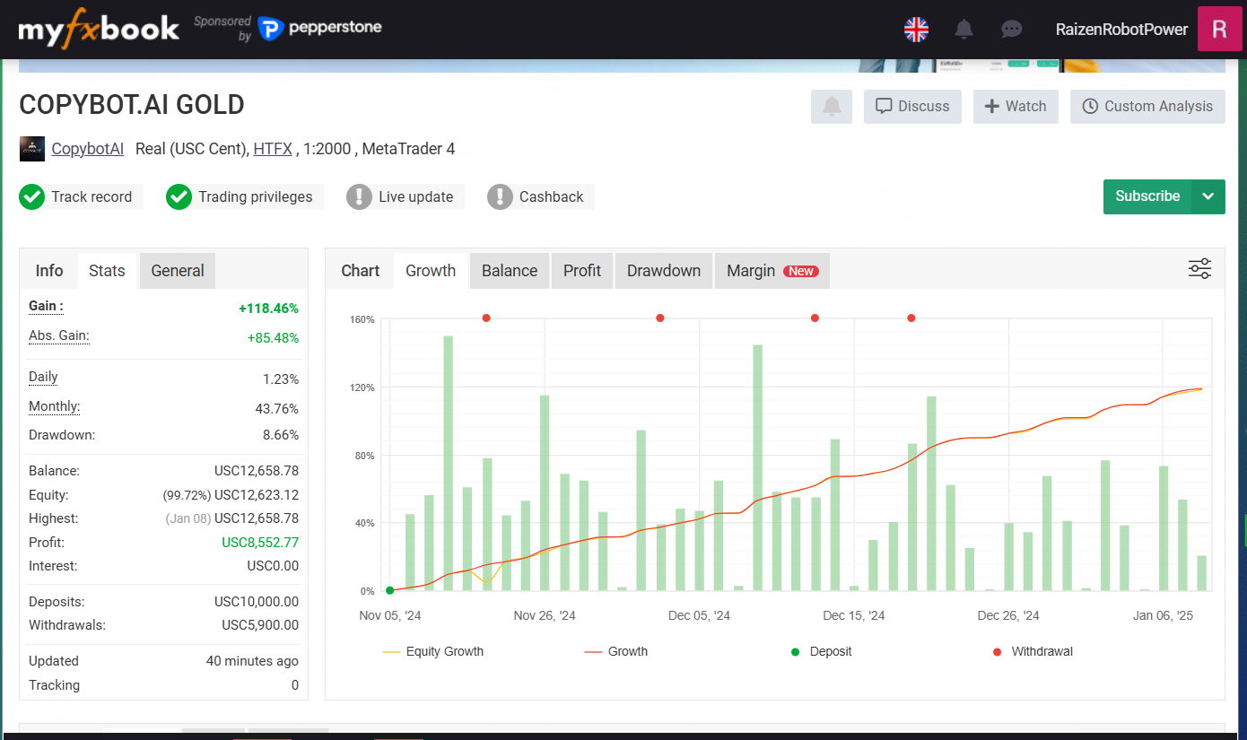Select the Chart tab label
The width and height of the screenshot is (1247, 740).
tap(361, 271)
